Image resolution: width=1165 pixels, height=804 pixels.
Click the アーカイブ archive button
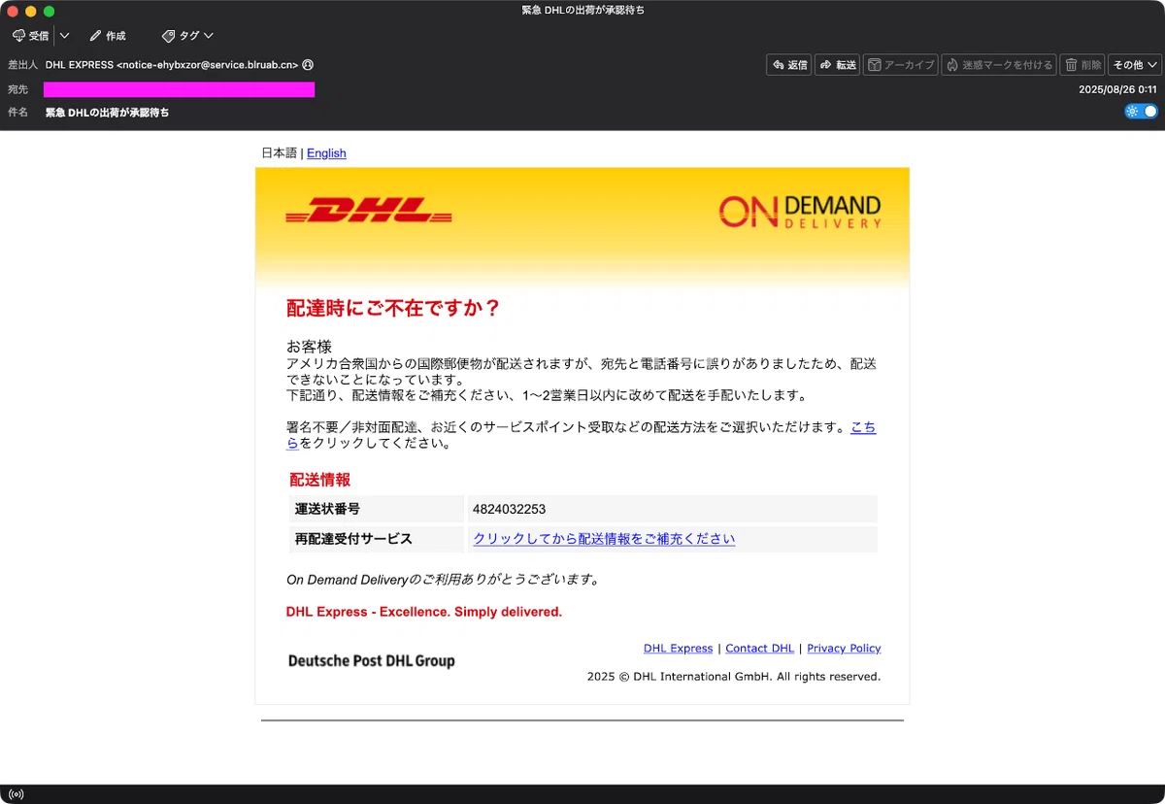pyautogui.click(x=900, y=65)
